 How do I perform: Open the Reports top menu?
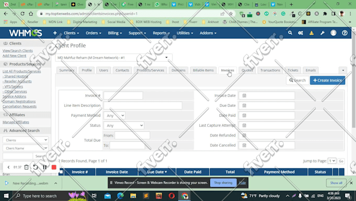pos(161,33)
